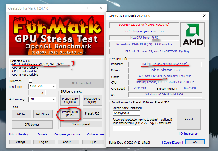Image resolution: width=218 pixels, height=151 pixels.
Task: Open Link of the day
Action: click(19, 134)
